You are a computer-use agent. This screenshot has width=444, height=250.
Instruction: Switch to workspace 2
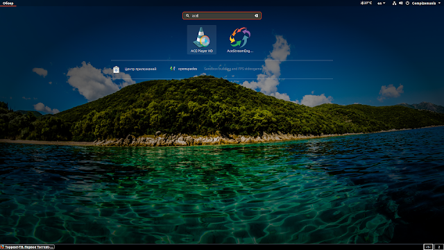point(439,247)
